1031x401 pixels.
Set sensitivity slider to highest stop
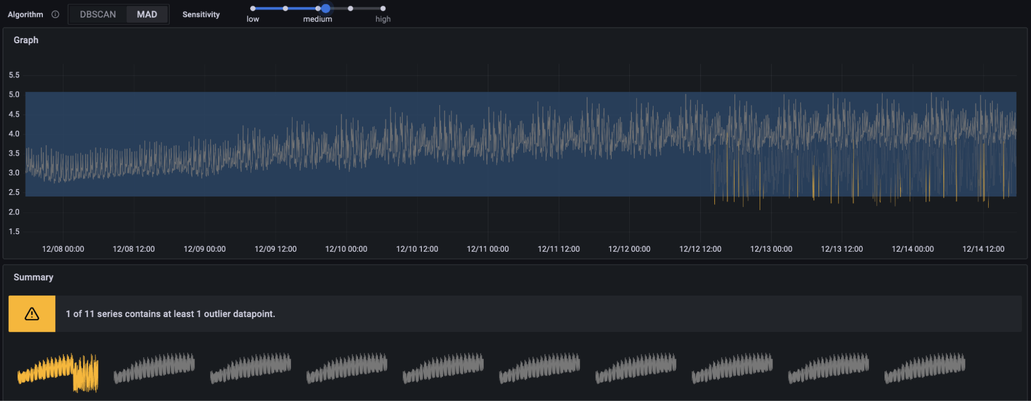click(x=383, y=8)
